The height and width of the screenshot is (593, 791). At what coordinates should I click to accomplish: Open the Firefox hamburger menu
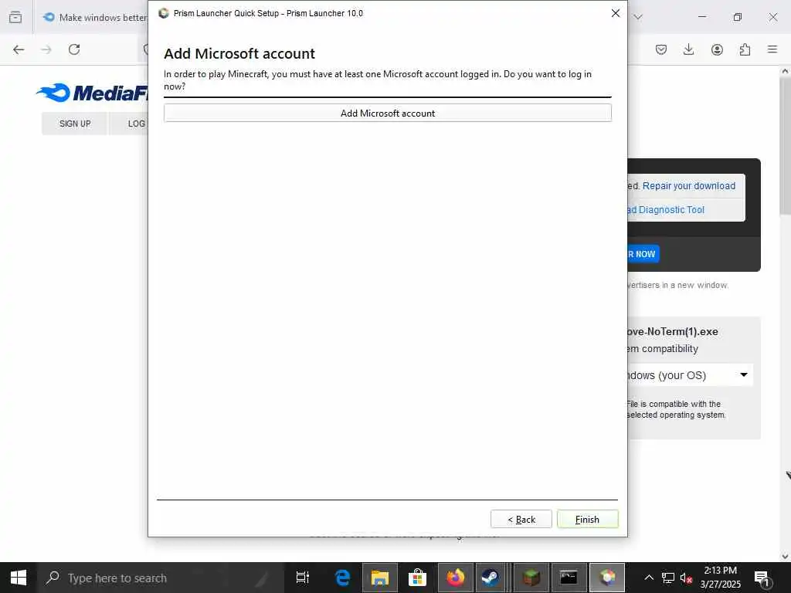pyautogui.click(x=772, y=49)
